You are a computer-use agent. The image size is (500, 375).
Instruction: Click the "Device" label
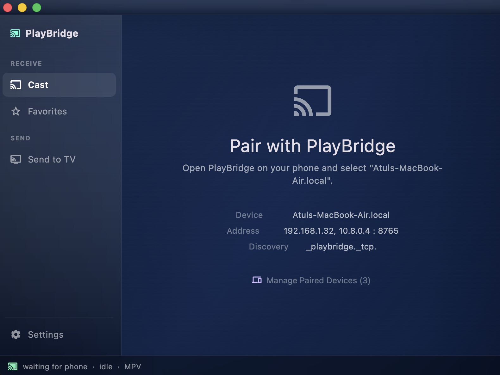[x=249, y=215]
